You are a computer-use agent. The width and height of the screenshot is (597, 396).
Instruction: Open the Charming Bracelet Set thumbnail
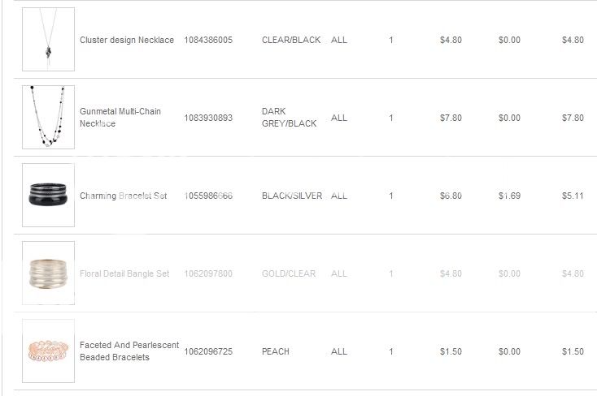[48, 195]
